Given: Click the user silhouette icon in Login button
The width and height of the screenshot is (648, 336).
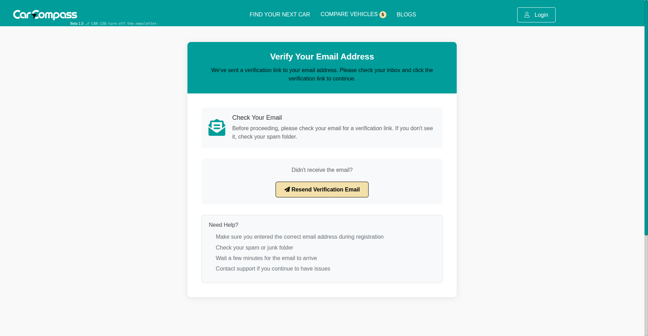Looking at the screenshot, I should 527,15.
